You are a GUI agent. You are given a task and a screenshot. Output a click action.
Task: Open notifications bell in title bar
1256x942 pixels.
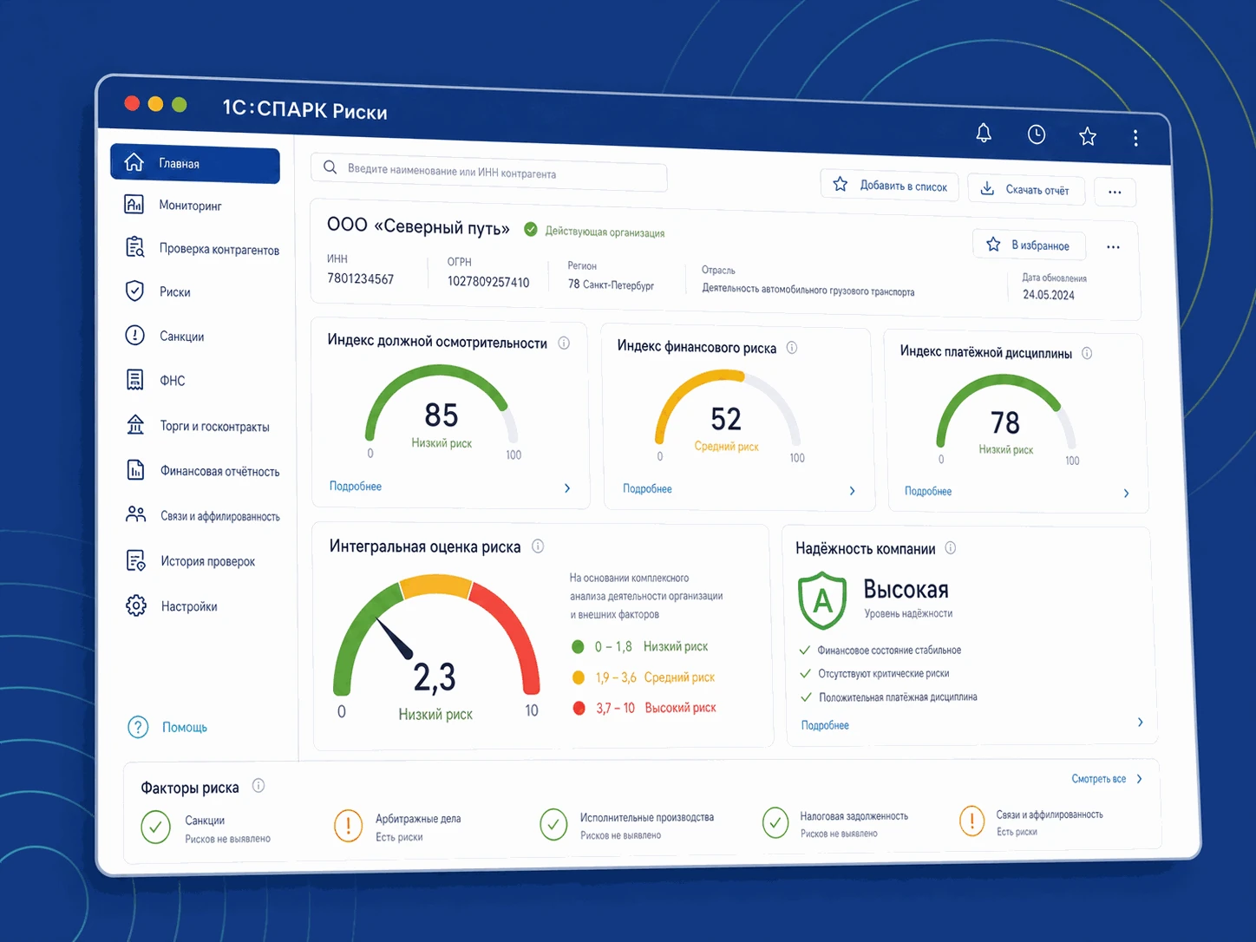coord(984,133)
